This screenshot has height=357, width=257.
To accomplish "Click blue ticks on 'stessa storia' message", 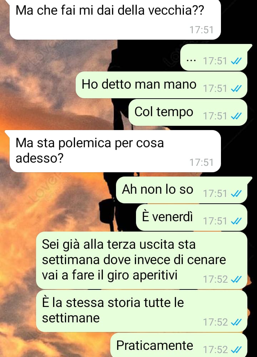I will (236, 322).
